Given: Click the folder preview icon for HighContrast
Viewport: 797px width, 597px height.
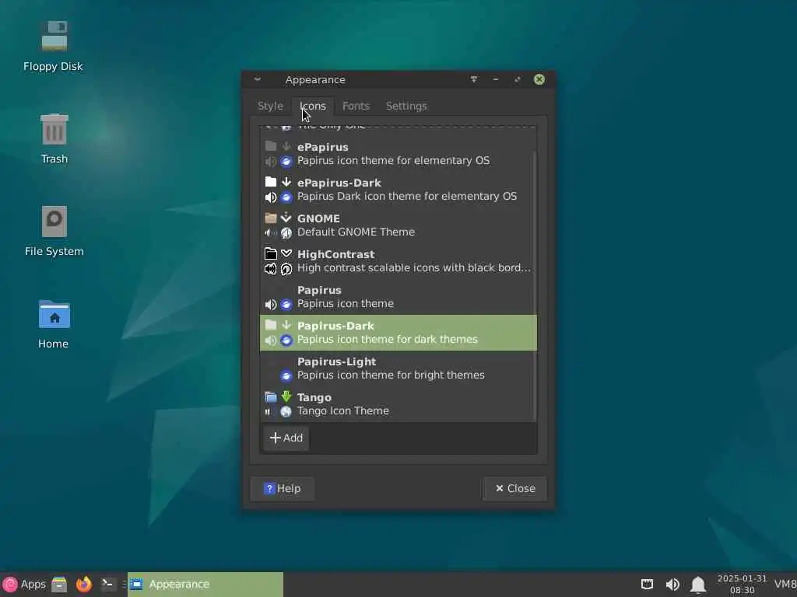Looking at the screenshot, I should click(271, 253).
